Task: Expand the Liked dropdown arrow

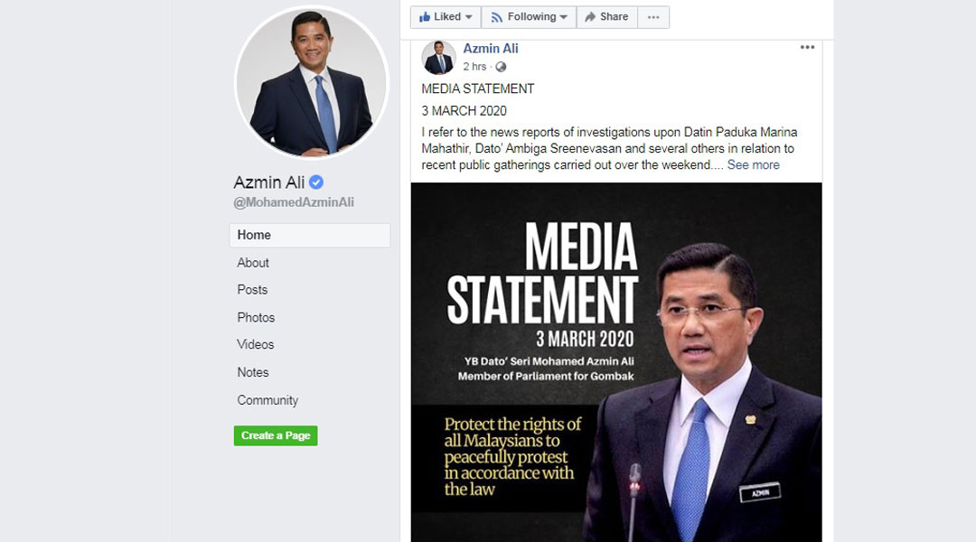Action: 469,17
